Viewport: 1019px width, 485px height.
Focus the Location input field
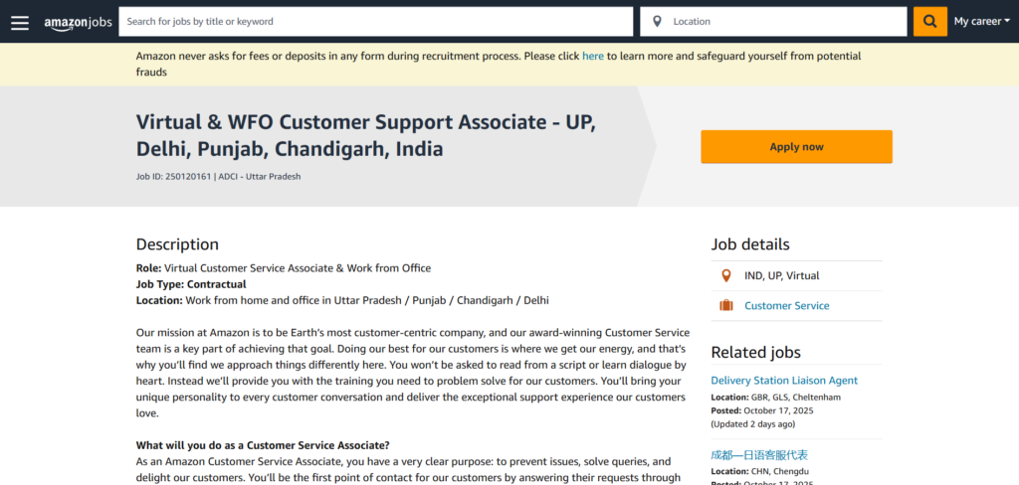click(x=786, y=21)
